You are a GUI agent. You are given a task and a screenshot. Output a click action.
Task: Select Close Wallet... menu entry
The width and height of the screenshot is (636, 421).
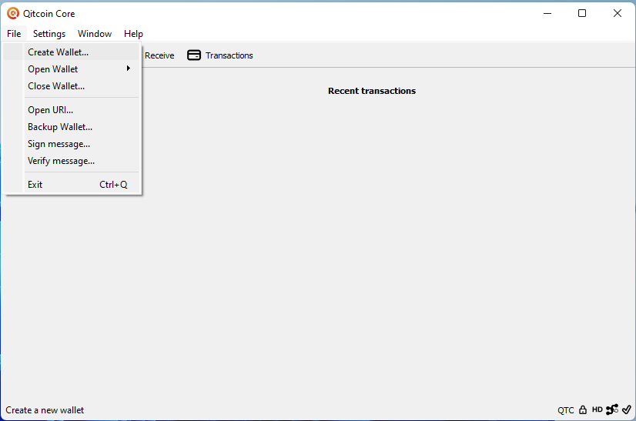[72, 86]
